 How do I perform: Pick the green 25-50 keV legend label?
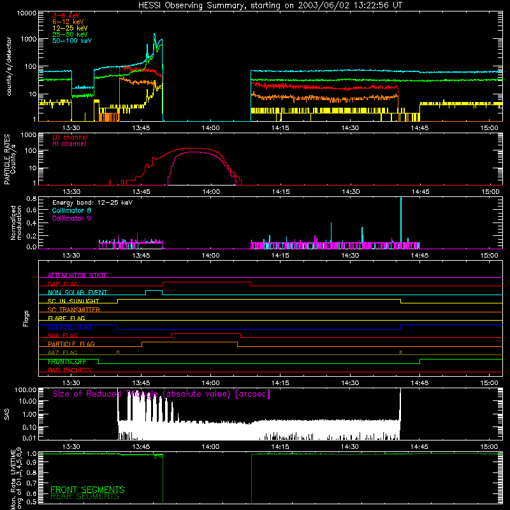click(x=70, y=34)
